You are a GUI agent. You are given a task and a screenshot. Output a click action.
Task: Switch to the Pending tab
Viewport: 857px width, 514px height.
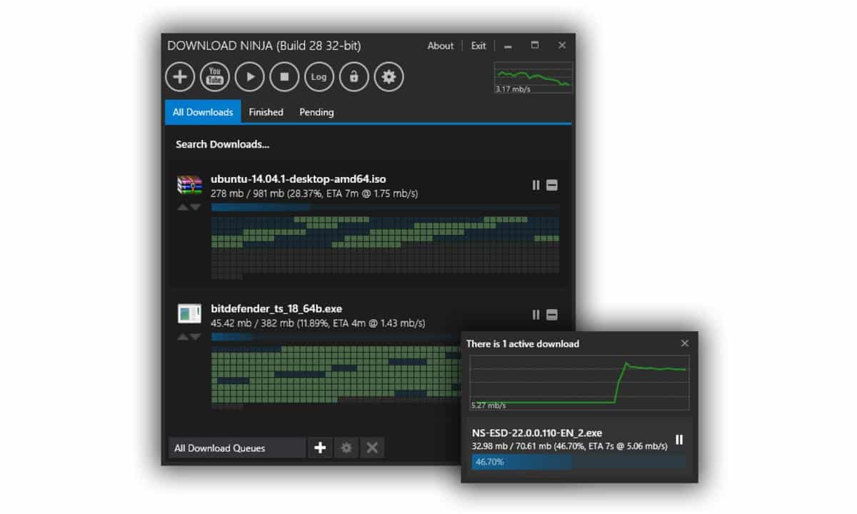coord(316,112)
